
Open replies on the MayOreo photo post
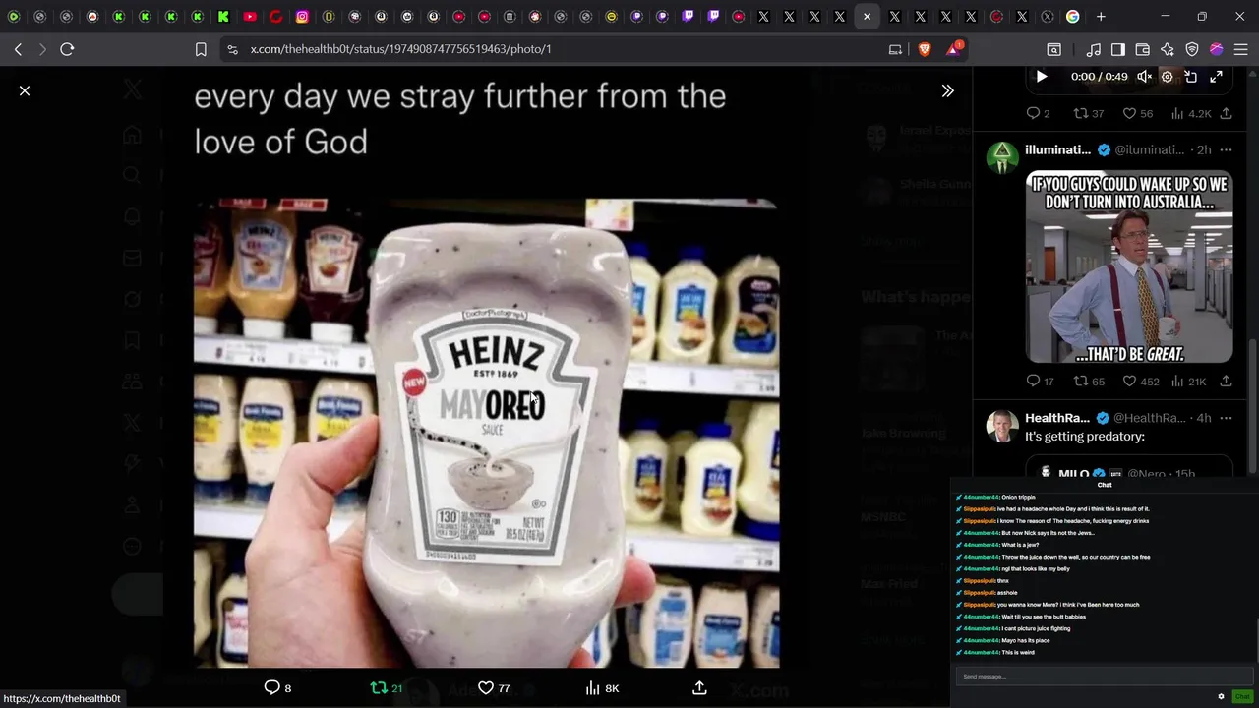(x=277, y=688)
